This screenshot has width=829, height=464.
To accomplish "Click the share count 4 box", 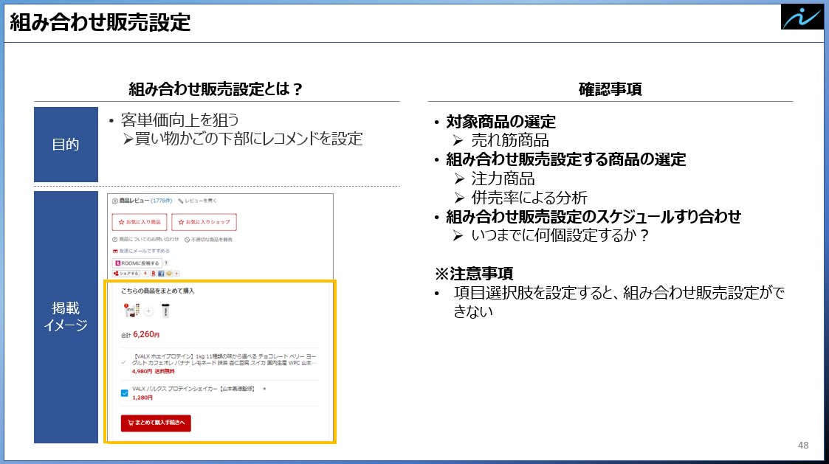I will click(145, 274).
